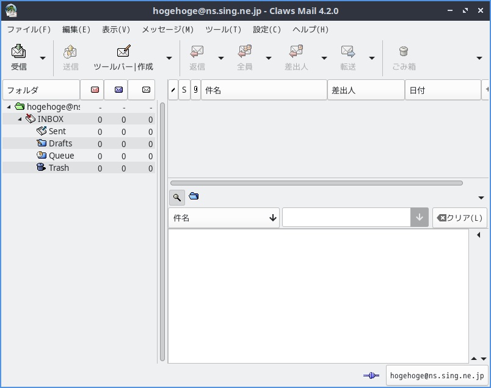The image size is (491, 388).
Task: Click the blue folder icon beside search
Action: [194, 196]
